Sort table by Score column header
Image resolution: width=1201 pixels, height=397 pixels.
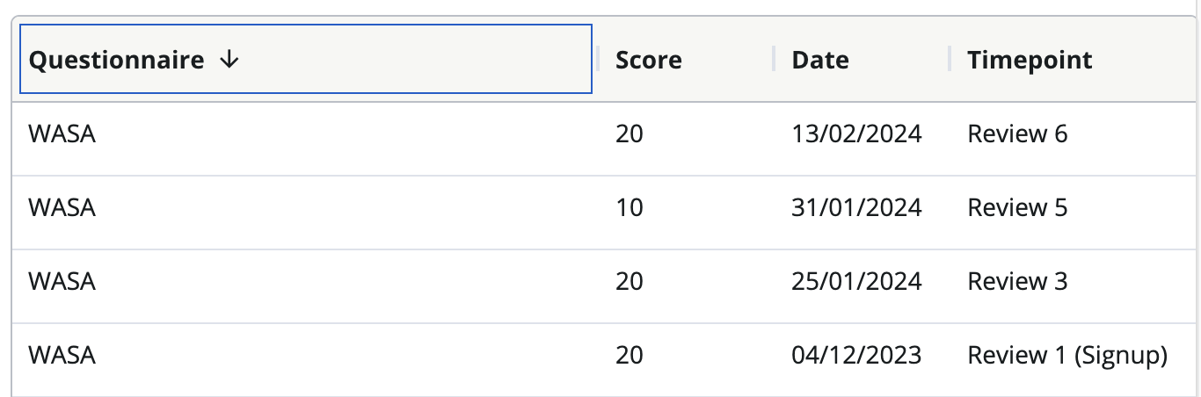(648, 60)
